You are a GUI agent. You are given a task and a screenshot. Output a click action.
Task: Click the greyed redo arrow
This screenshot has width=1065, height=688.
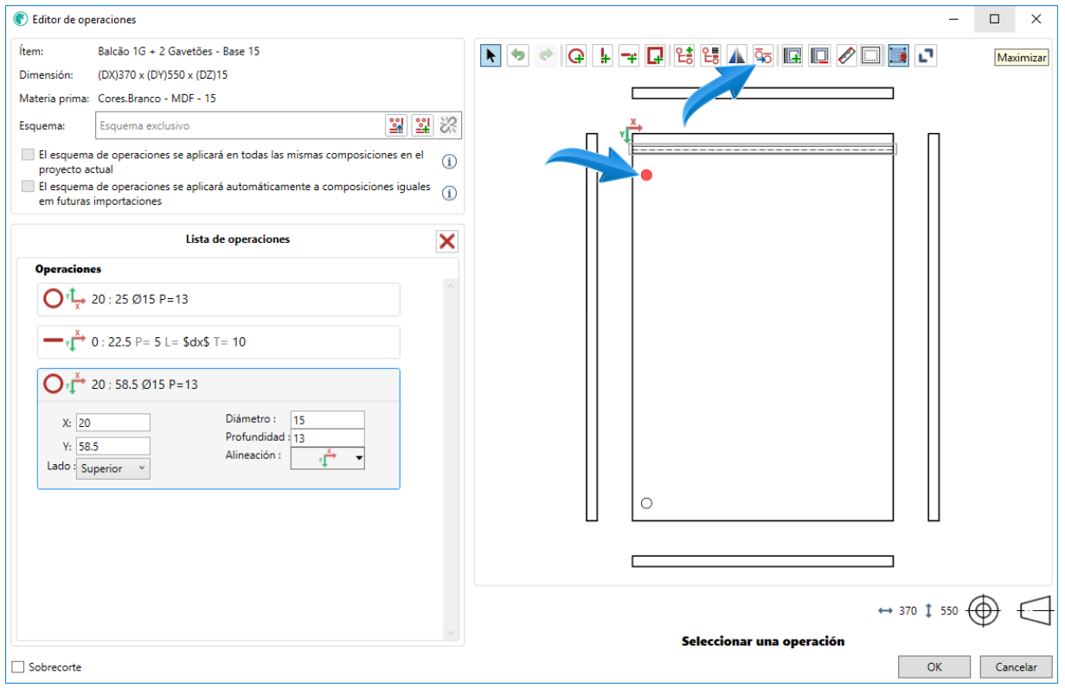(546, 56)
